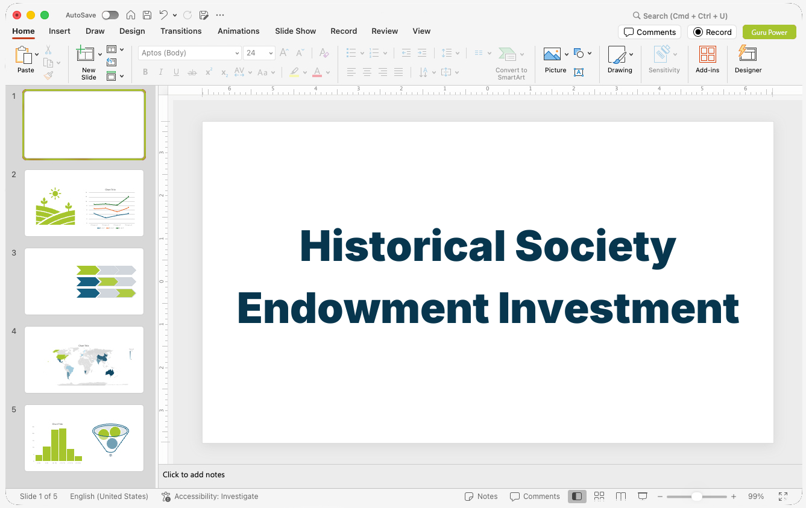The height and width of the screenshot is (508, 806).
Task: Click the Record button at top right
Action: [712, 32]
